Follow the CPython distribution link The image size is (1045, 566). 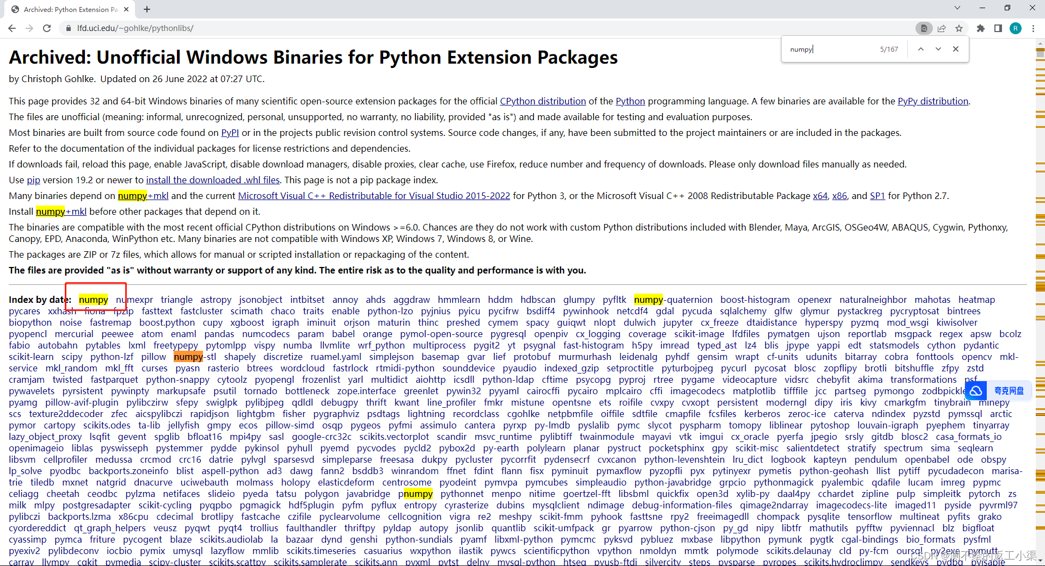tap(543, 101)
